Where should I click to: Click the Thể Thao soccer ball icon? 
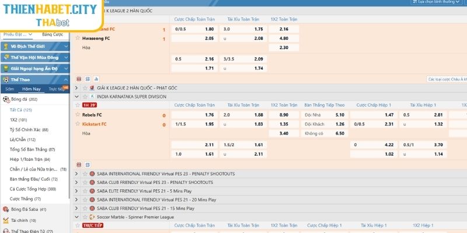6,80
